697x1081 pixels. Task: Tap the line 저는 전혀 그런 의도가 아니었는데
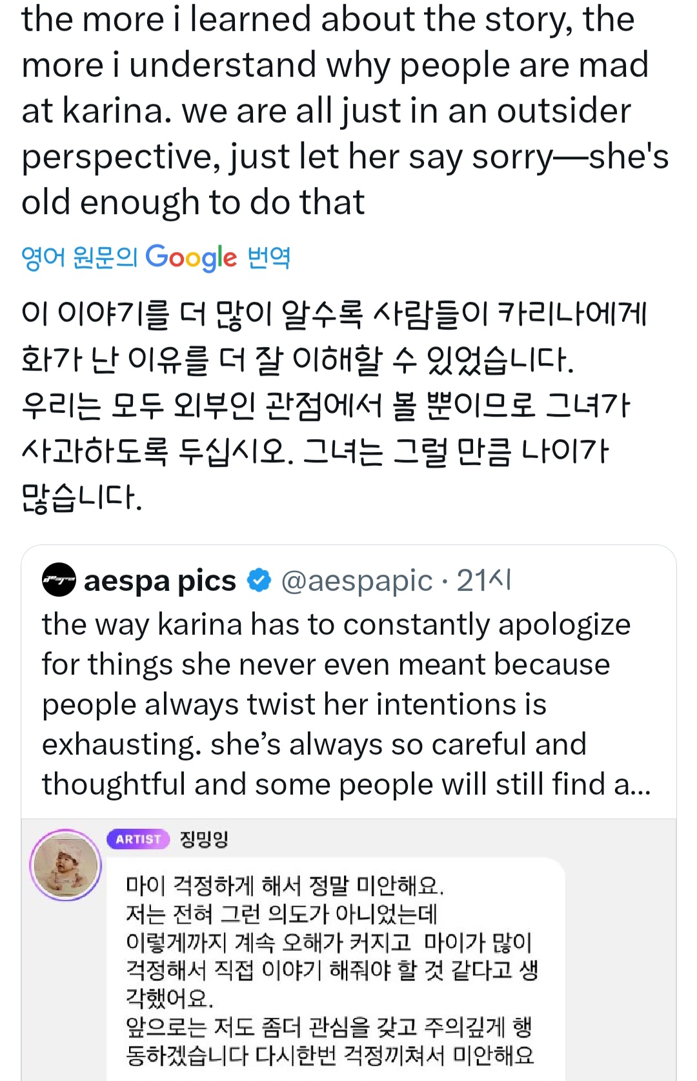click(x=281, y=914)
